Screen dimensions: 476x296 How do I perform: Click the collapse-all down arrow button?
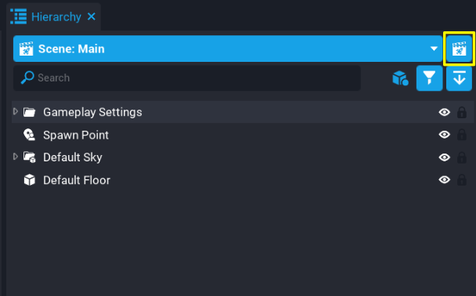[x=459, y=78]
